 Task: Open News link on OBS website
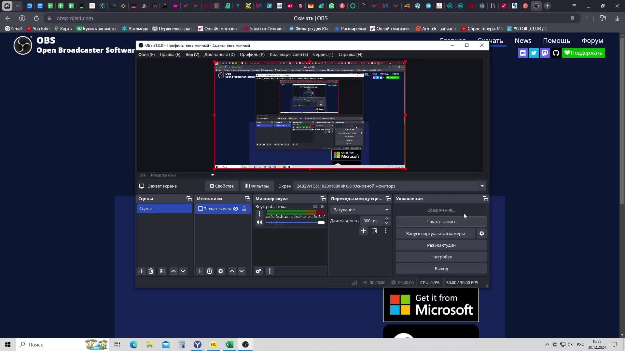pyautogui.click(x=523, y=41)
